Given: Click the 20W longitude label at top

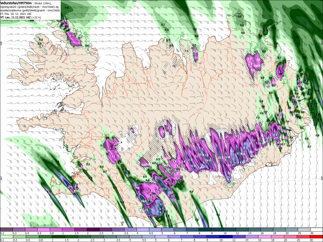Looking at the screenshot, I should point(134,1).
